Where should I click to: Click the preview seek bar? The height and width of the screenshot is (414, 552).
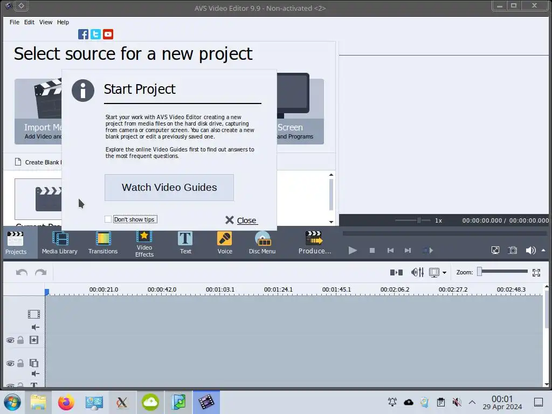point(444,233)
